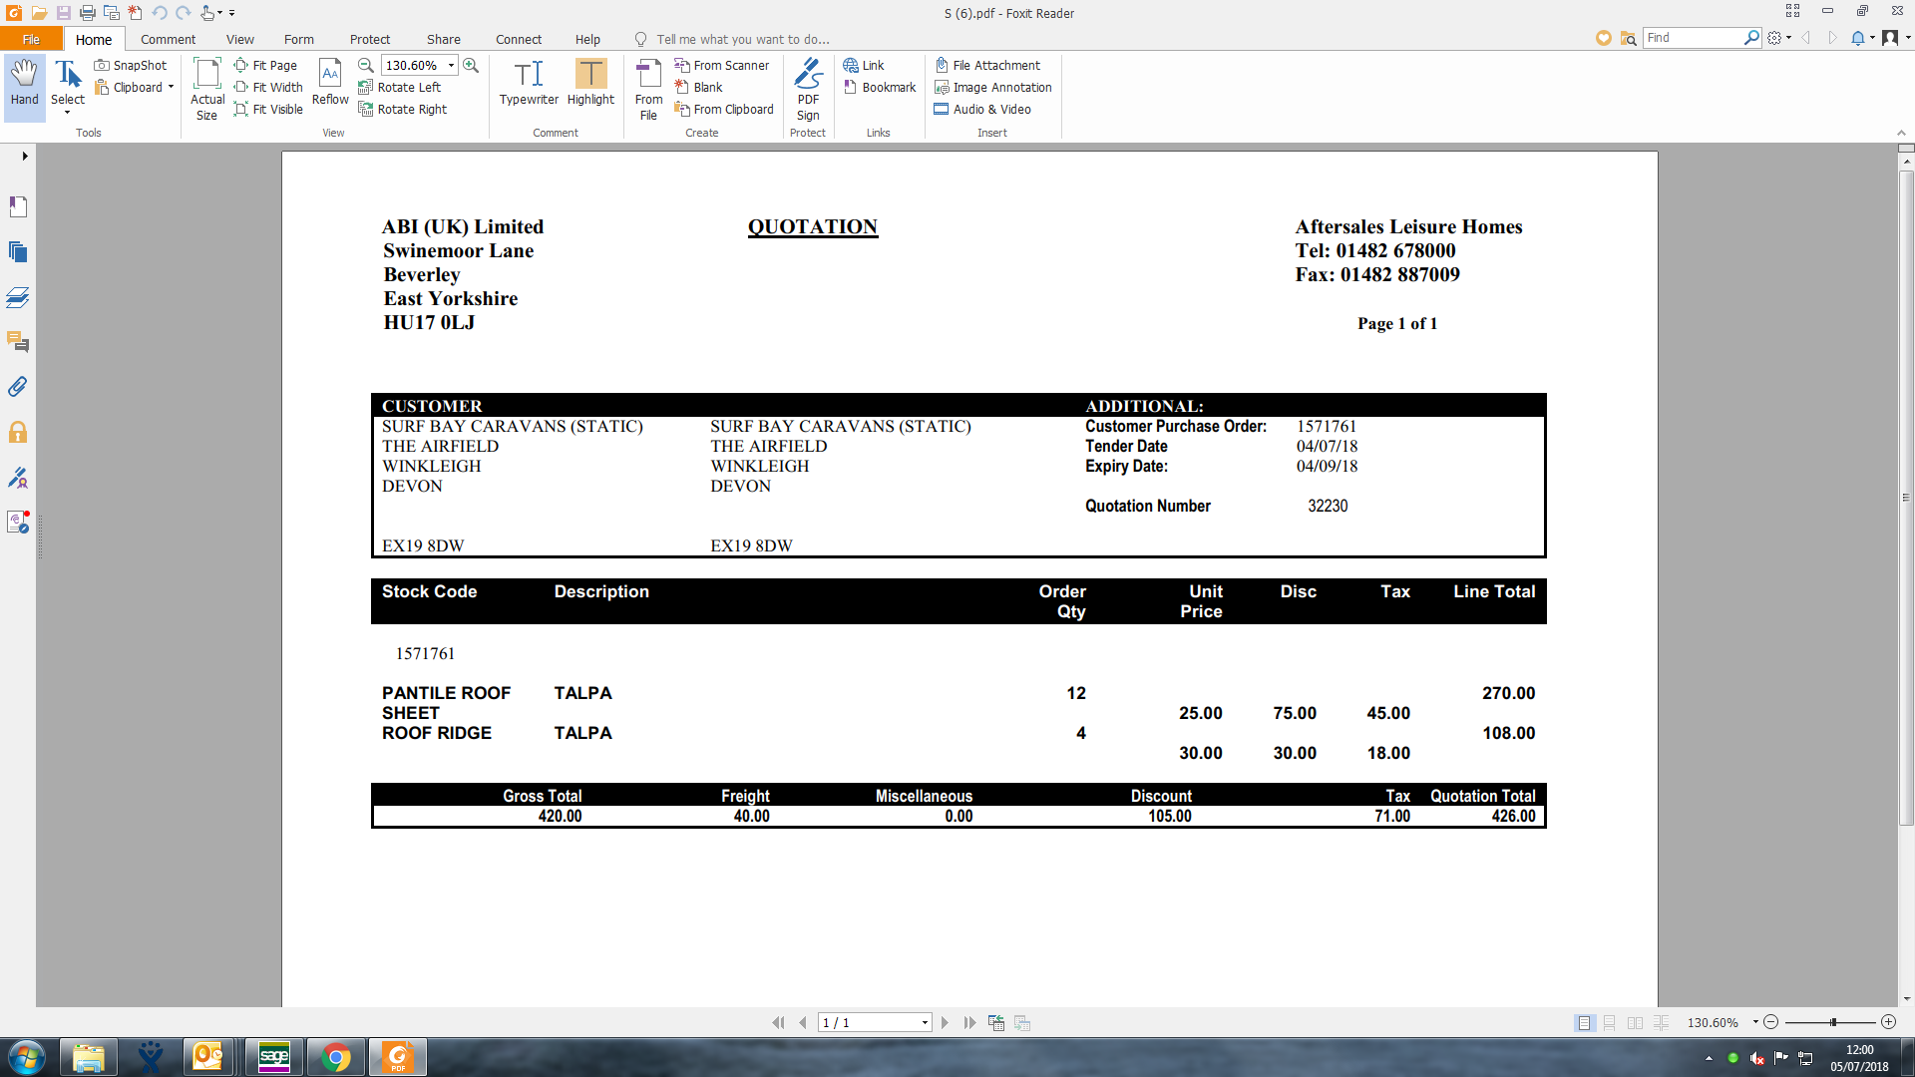
Task: Expand the zoom percentage dropdown
Action: click(452, 65)
